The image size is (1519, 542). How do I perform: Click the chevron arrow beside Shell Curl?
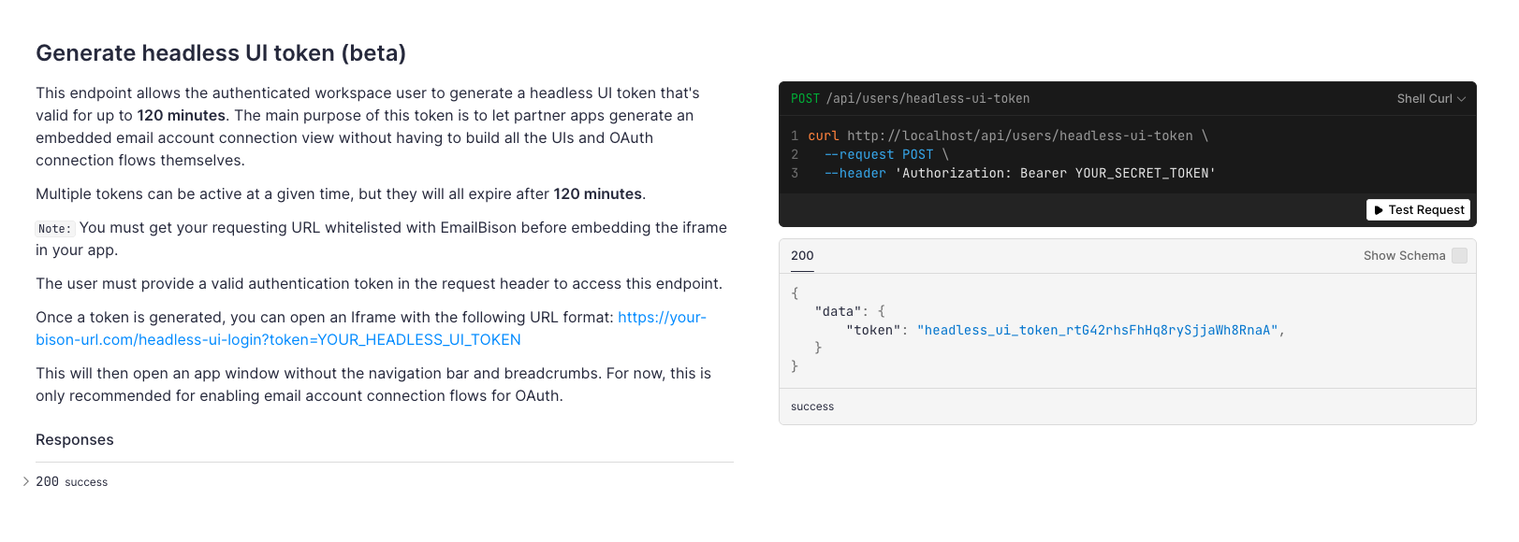pyautogui.click(x=1461, y=99)
